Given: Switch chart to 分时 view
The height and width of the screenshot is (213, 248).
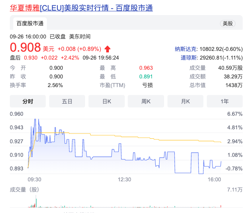Looking at the screenshot, I should coord(28,101).
